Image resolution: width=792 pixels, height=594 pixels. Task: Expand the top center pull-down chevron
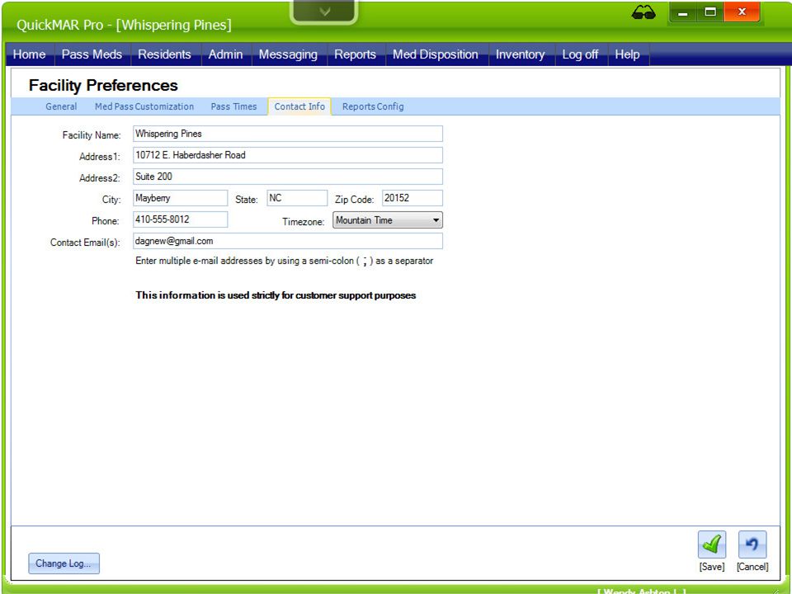click(324, 11)
